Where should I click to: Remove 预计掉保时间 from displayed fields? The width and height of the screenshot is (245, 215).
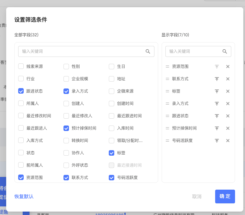228,128
